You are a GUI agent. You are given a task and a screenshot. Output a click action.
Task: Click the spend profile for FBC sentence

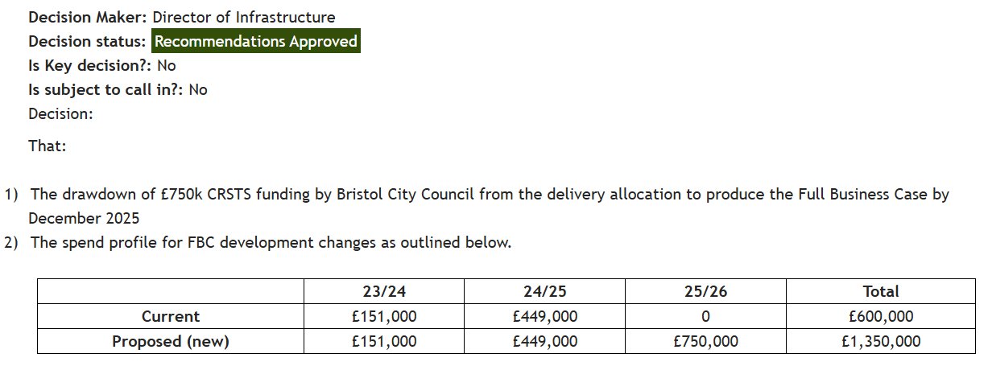click(x=271, y=243)
